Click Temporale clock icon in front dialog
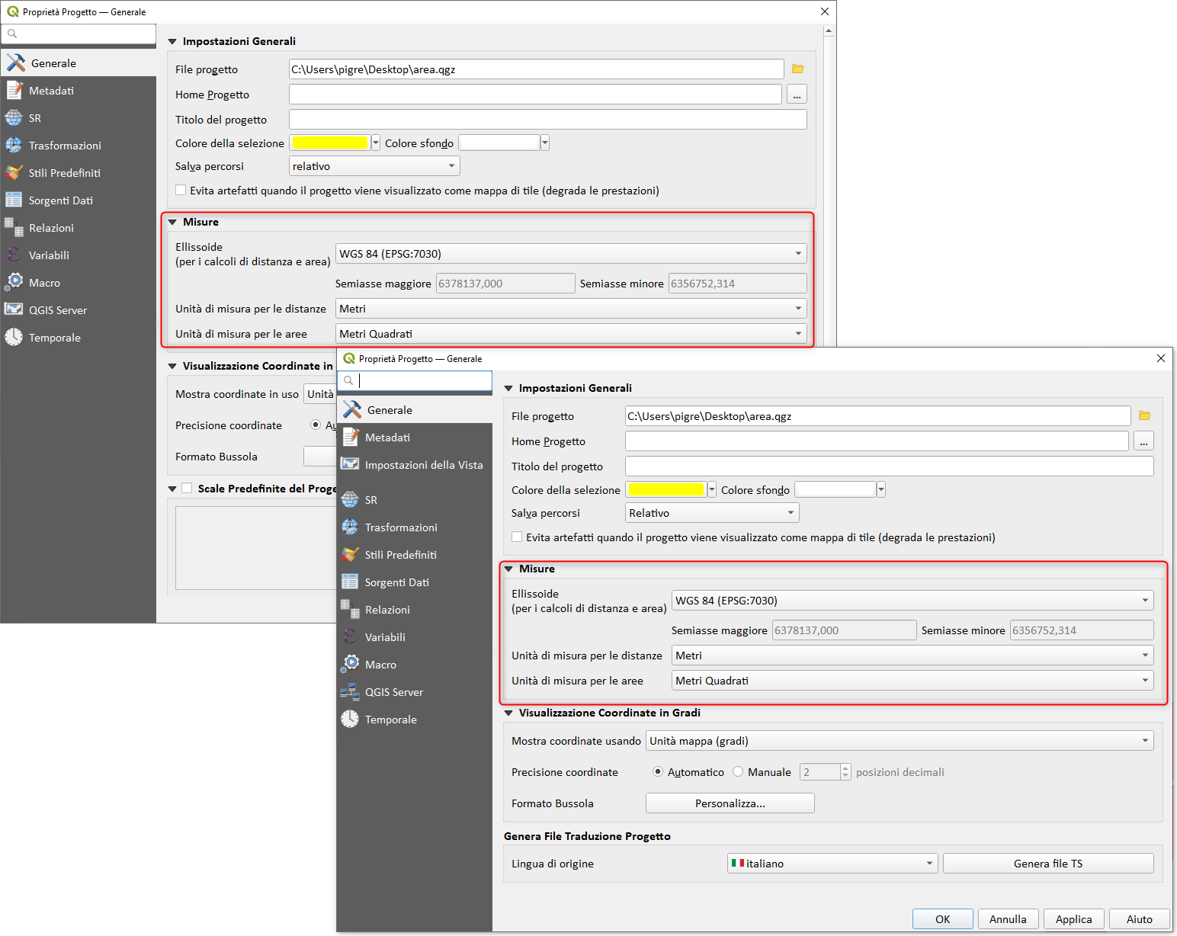 (x=350, y=720)
